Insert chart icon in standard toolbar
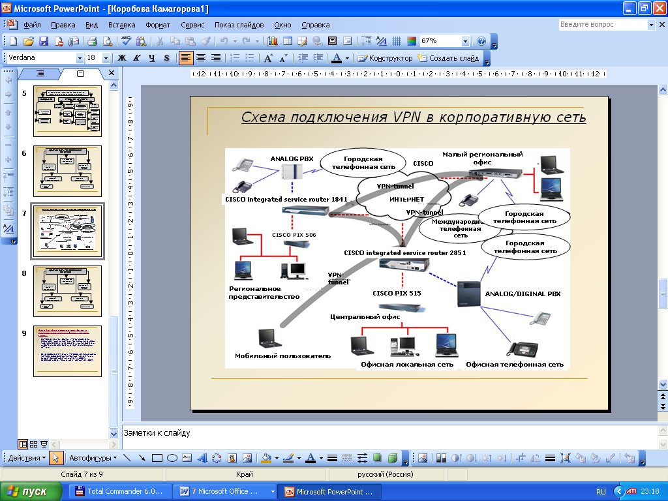 (272, 41)
